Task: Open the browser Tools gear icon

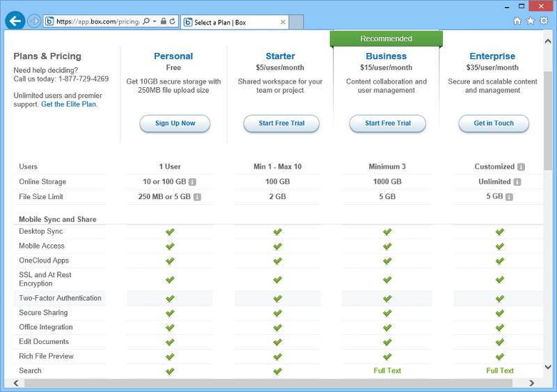Action: (543, 22)
